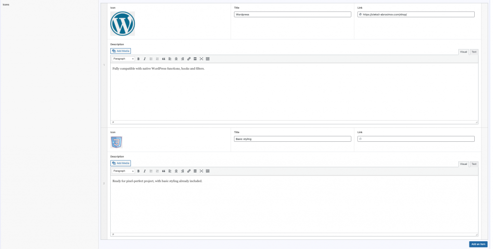Viewport: 493px width, 249px height.
Task: Click Add Media button above Basic styling description
Action: click(120, 163)
